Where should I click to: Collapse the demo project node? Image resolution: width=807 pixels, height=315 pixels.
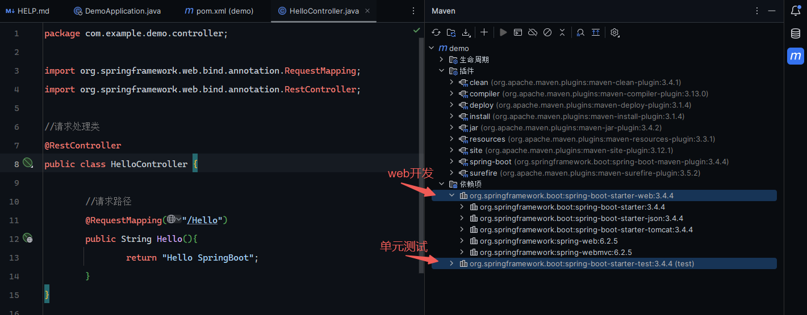[x=432, y=48]
